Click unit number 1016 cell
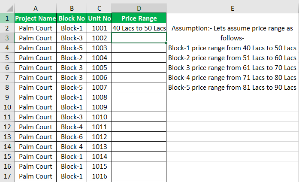This screenshot has width=299, height=182. click(x=100, y=176)
